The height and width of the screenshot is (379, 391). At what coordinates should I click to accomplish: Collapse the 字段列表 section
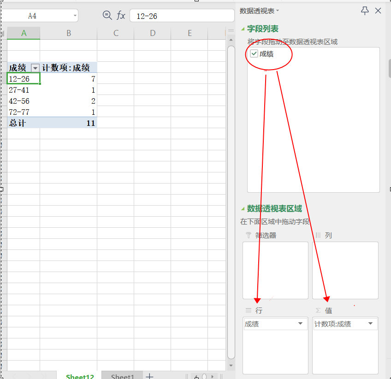243,29
